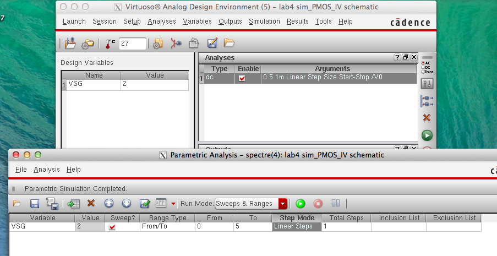The image size is (497, 256).
Task: Select the VSG row in Design Variables
Action: [x=125, y=85]
